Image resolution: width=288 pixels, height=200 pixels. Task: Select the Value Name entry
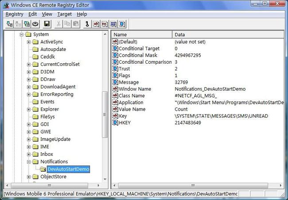(x=132, y=109)
